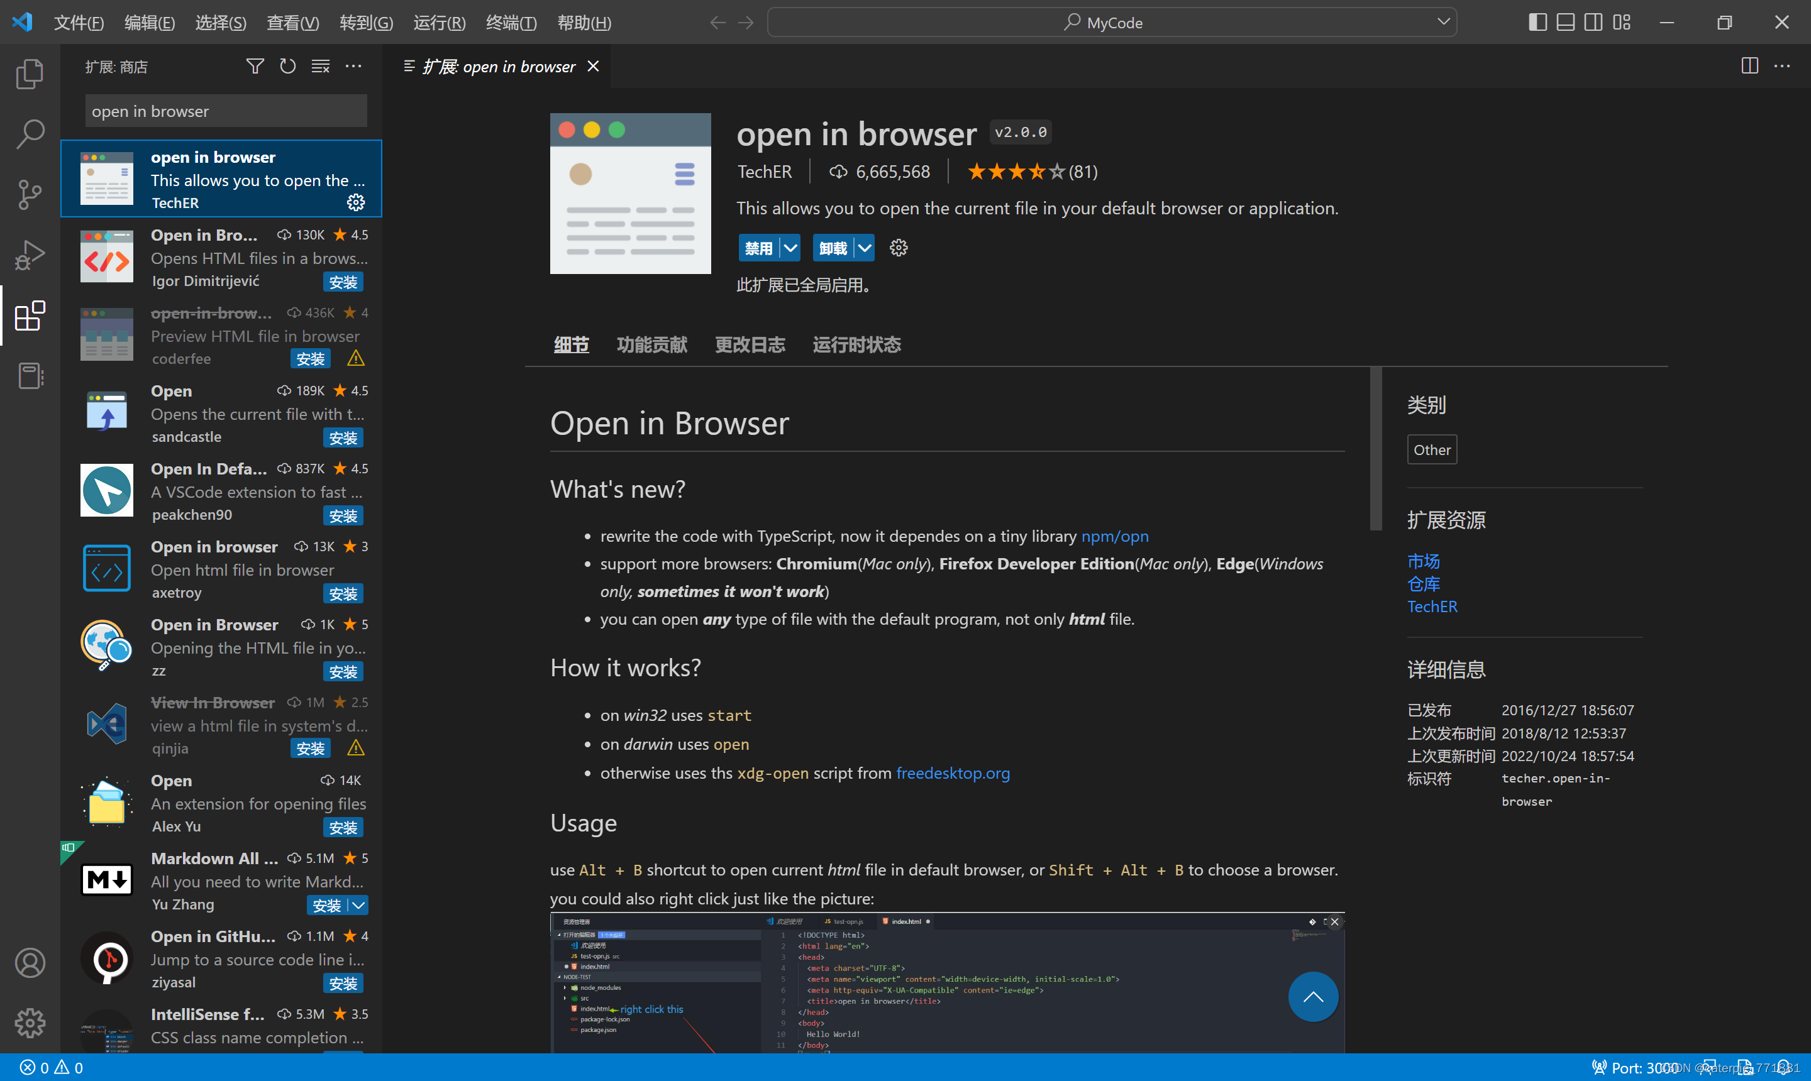Screen dimensions: 1811x1081
Task: Open the notebook-style icon below Extensions
Action: tap(30, 376)
